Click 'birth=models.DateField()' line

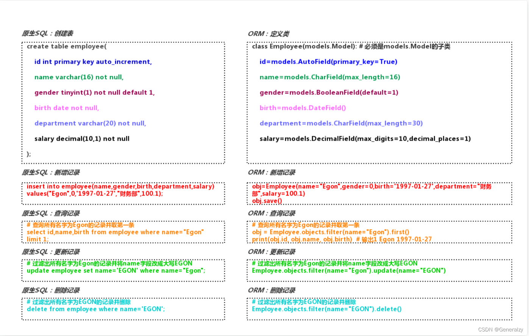pos(303,108)
